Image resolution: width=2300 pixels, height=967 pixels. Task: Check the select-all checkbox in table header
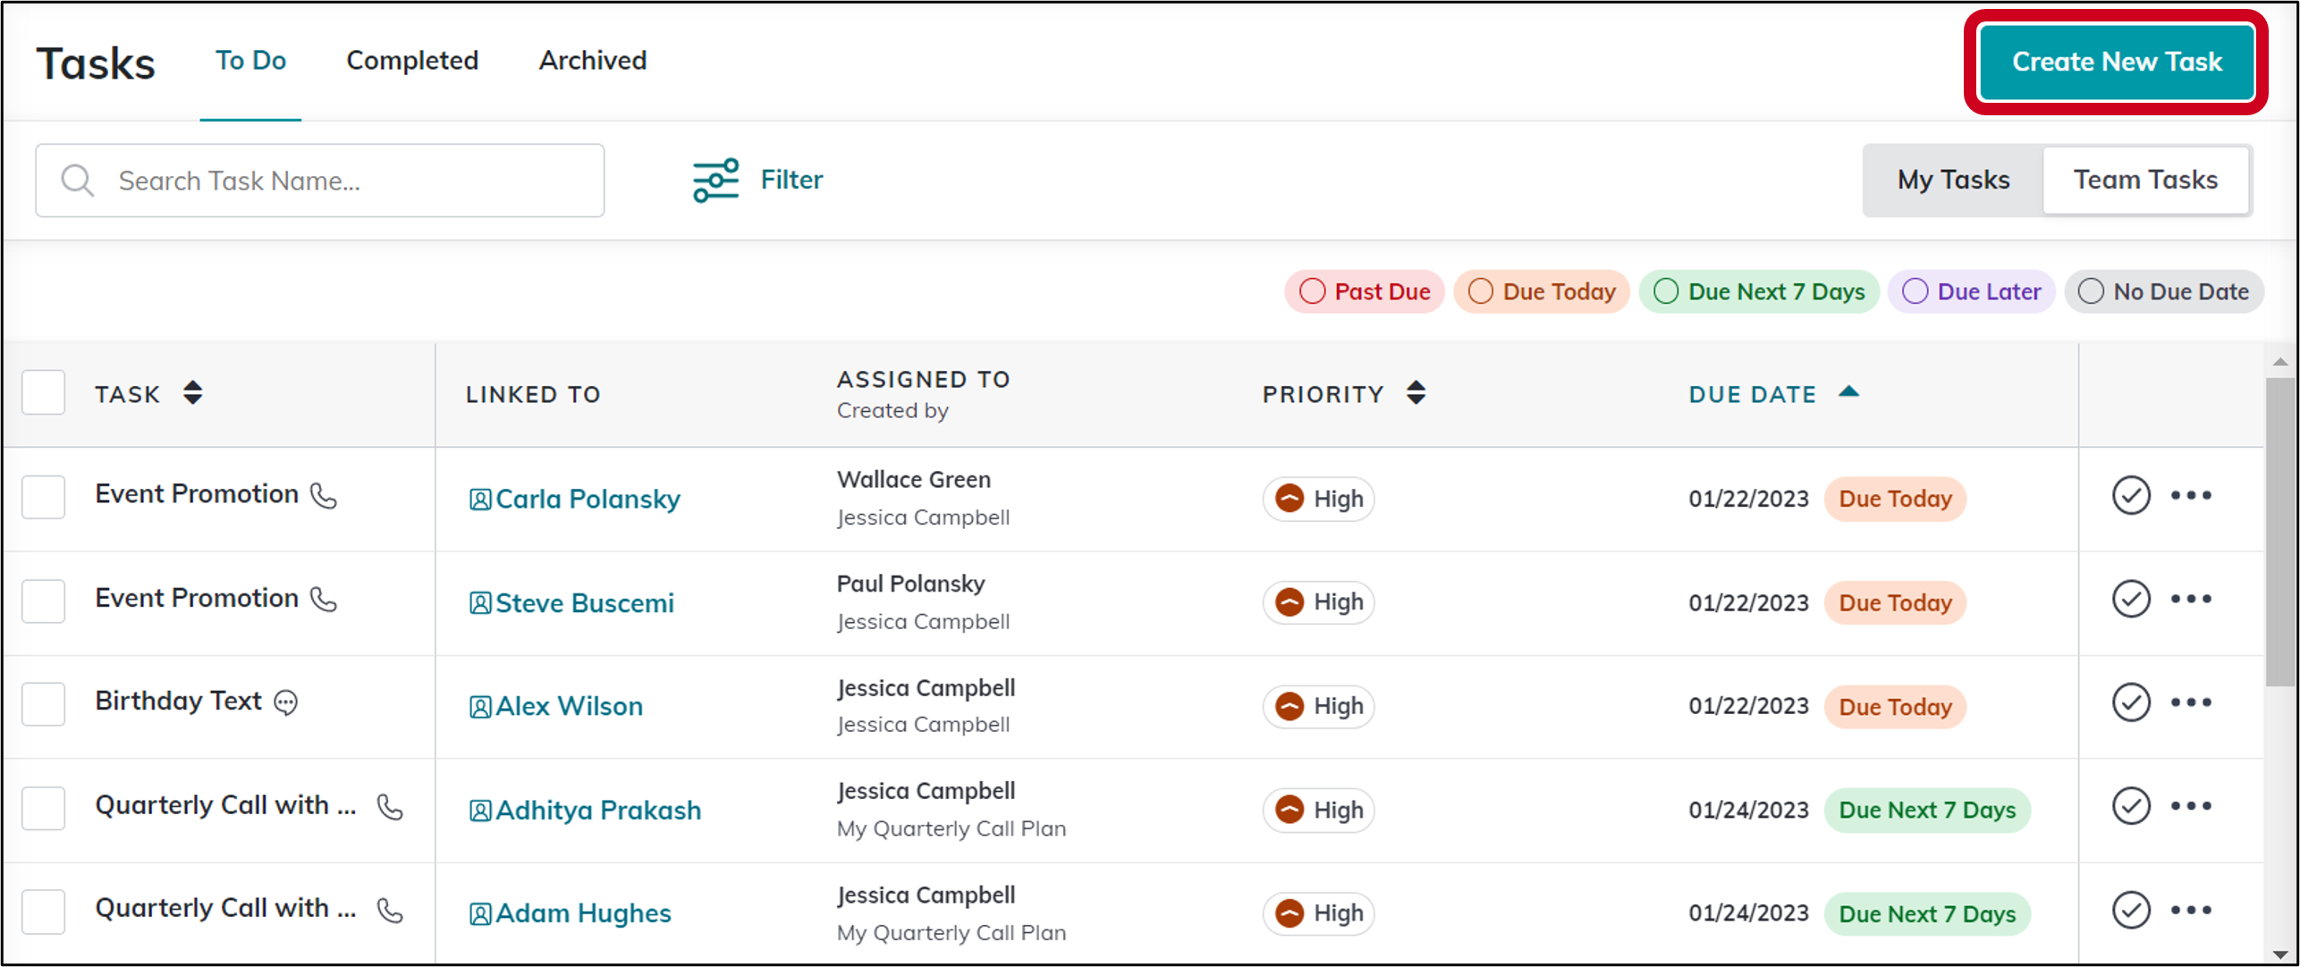(x=43, y=392)
